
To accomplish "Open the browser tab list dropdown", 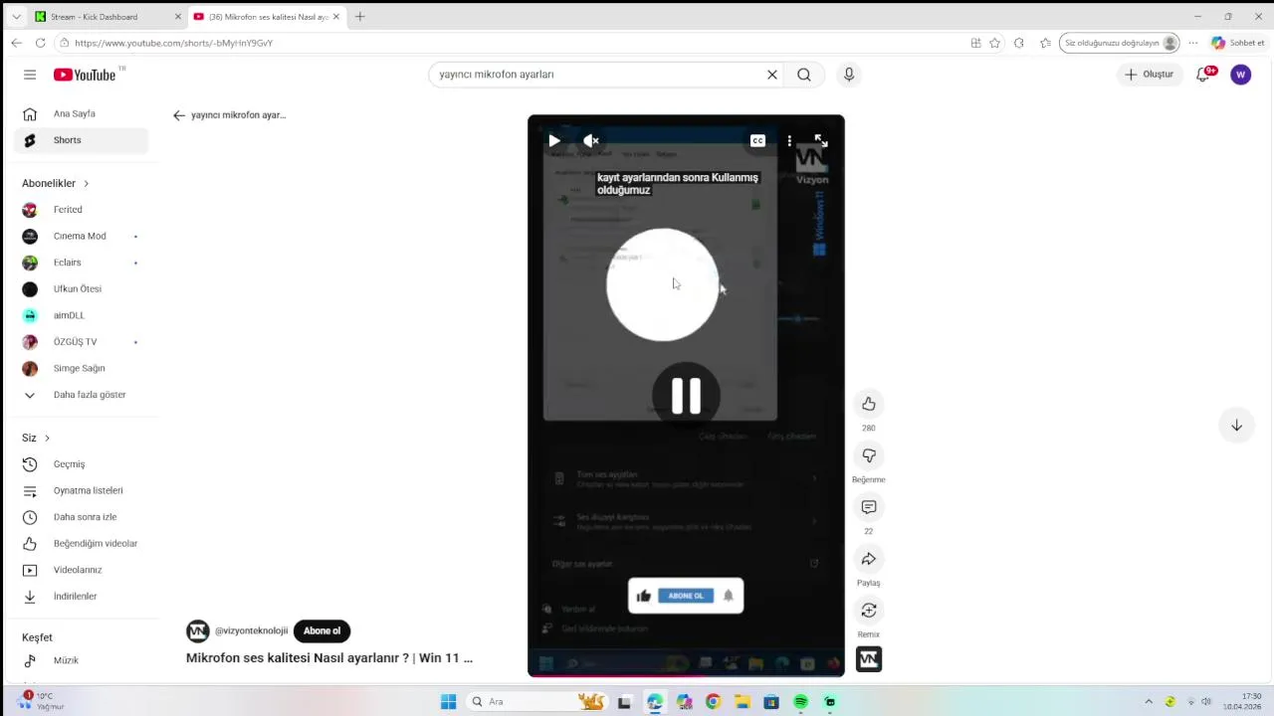I will point(16,17).
